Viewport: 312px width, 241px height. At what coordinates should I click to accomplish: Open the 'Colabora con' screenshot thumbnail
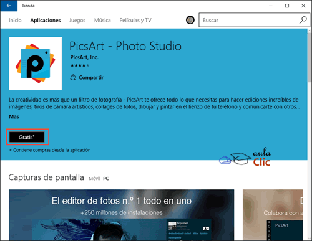pyautogui.click(x=273, y=215)
